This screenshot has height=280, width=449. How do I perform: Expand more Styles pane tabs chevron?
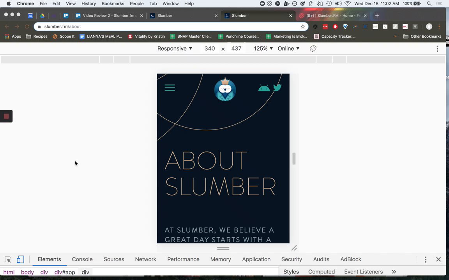(x=394, y=272)
